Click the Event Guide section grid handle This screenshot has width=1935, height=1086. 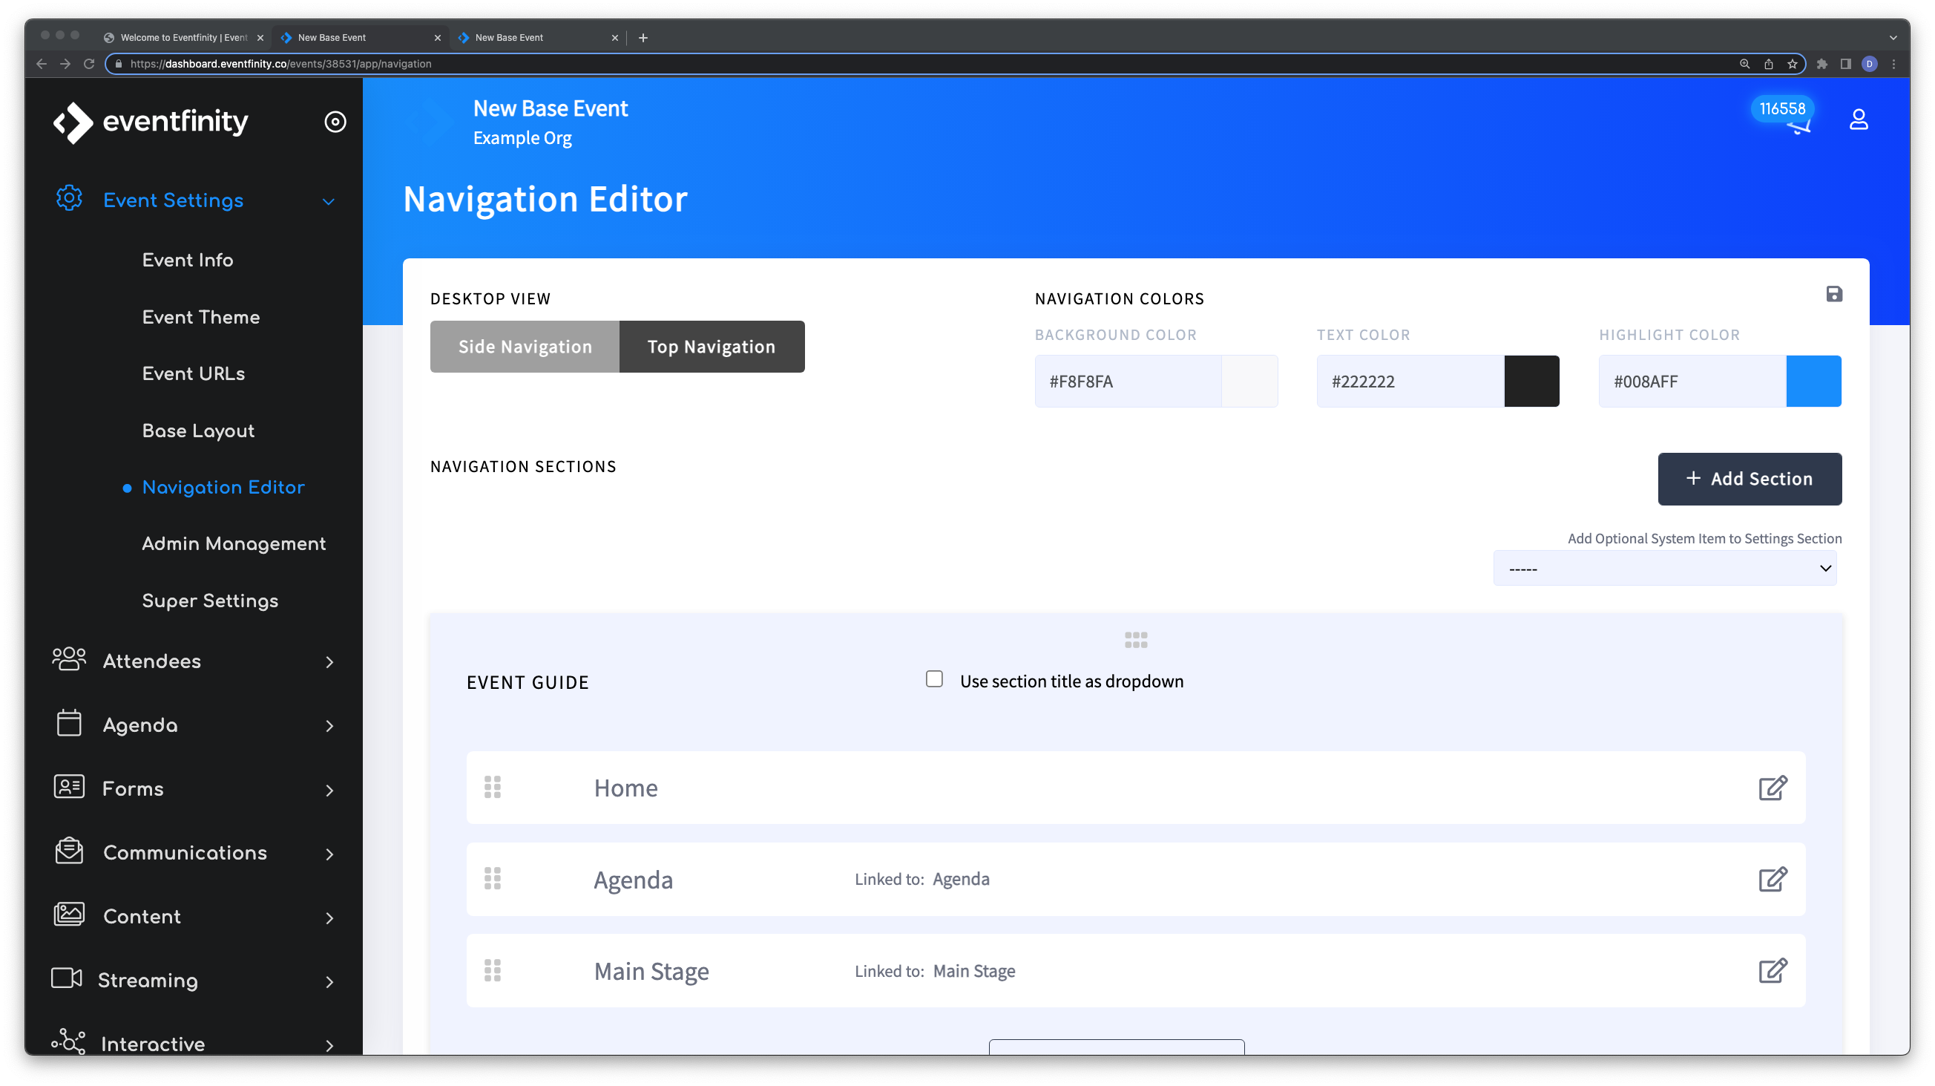click(1136, 640)
